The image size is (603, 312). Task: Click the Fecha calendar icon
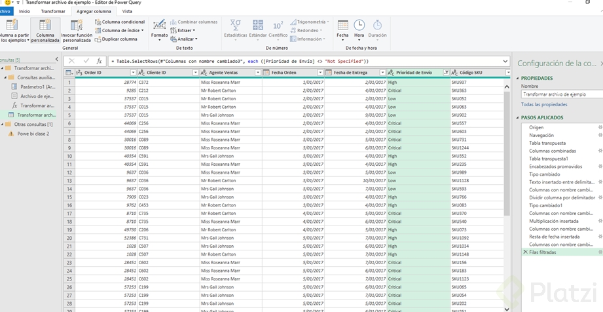coord(343,26)
